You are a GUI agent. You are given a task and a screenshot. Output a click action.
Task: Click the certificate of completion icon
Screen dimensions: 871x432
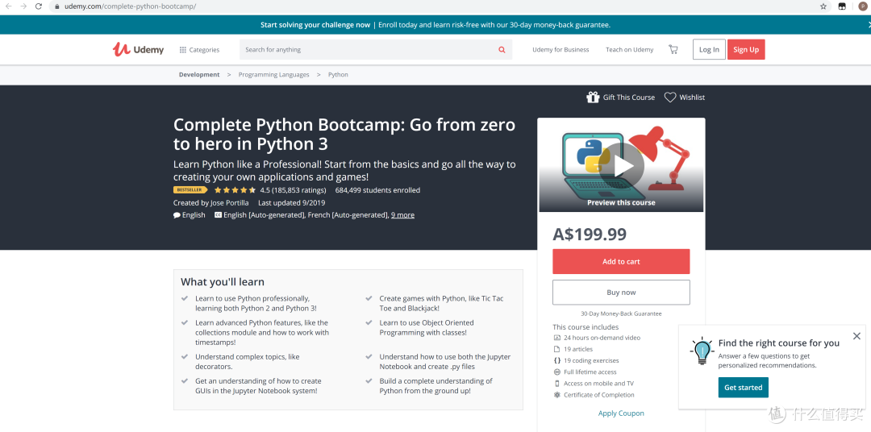(557, 395)
